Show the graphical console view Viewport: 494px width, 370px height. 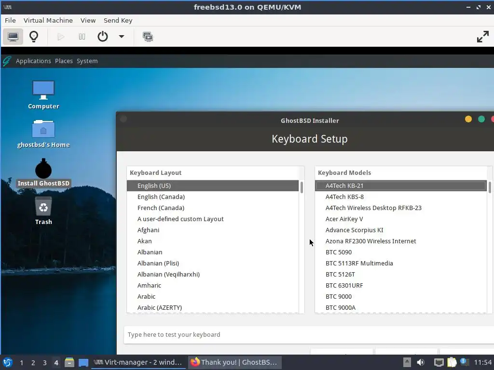(x=13, y=37)
